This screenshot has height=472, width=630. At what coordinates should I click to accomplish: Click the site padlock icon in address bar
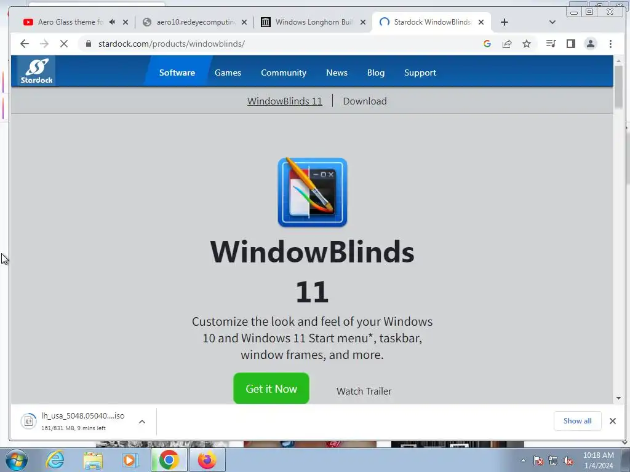89,44
